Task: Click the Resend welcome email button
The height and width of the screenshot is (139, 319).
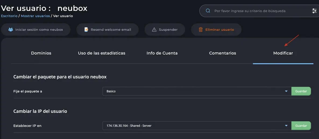Action: pyautogui.click(x=107, y=30)
